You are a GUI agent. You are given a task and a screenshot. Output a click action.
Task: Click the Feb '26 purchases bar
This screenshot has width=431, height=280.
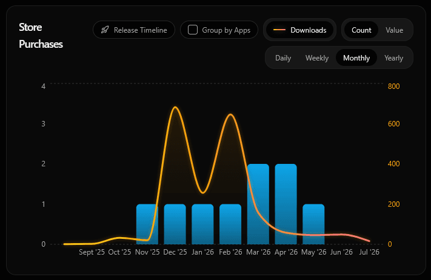pos(230,224)
